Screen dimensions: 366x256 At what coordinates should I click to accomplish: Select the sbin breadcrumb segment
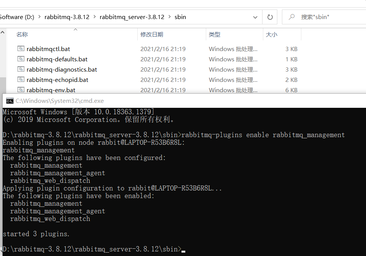pos(180,17)
